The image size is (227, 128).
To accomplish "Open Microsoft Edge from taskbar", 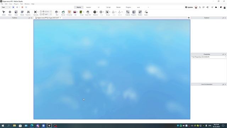I will click(32, 126).
